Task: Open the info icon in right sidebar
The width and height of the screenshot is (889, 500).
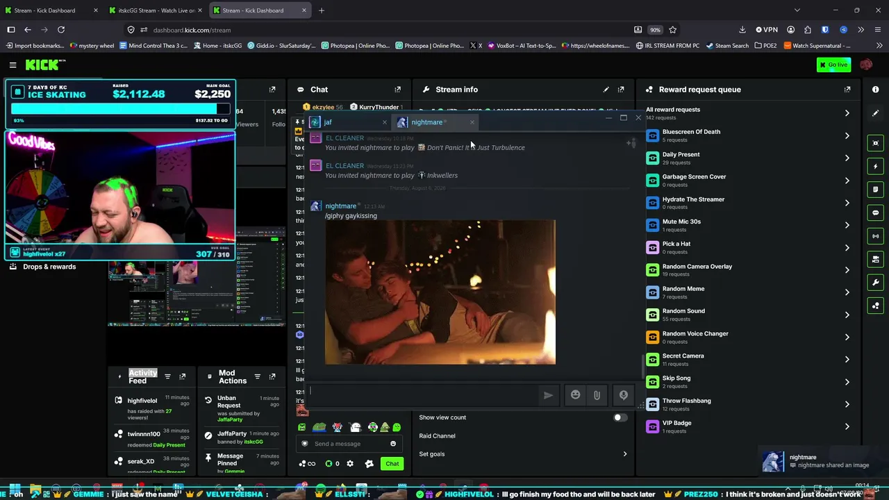Action: [x=875, y=90]
